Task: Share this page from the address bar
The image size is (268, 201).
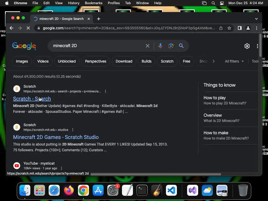Action: [x=221, y=28]
